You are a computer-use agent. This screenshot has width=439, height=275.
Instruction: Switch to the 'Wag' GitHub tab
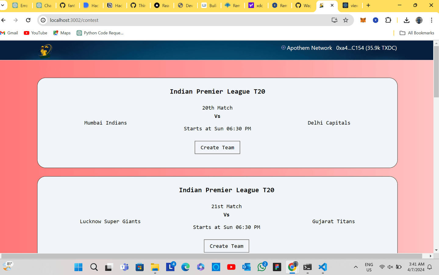pos(303,5)
